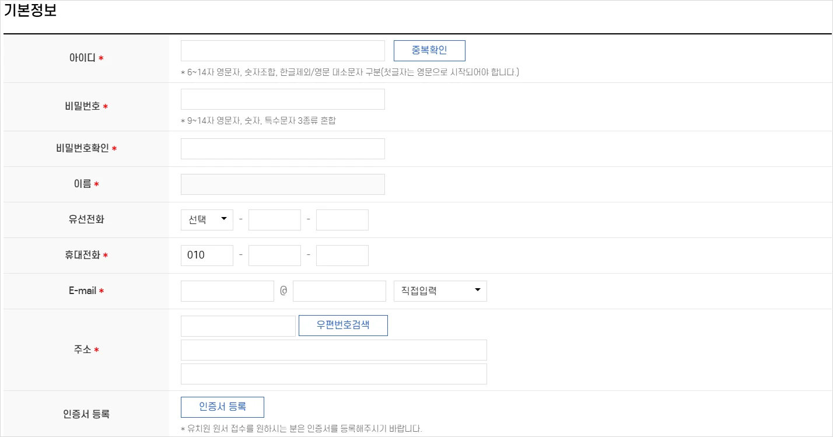Click the 인증서 등록 (register certificate) button
833x437 pixels.
coord(222,407)
